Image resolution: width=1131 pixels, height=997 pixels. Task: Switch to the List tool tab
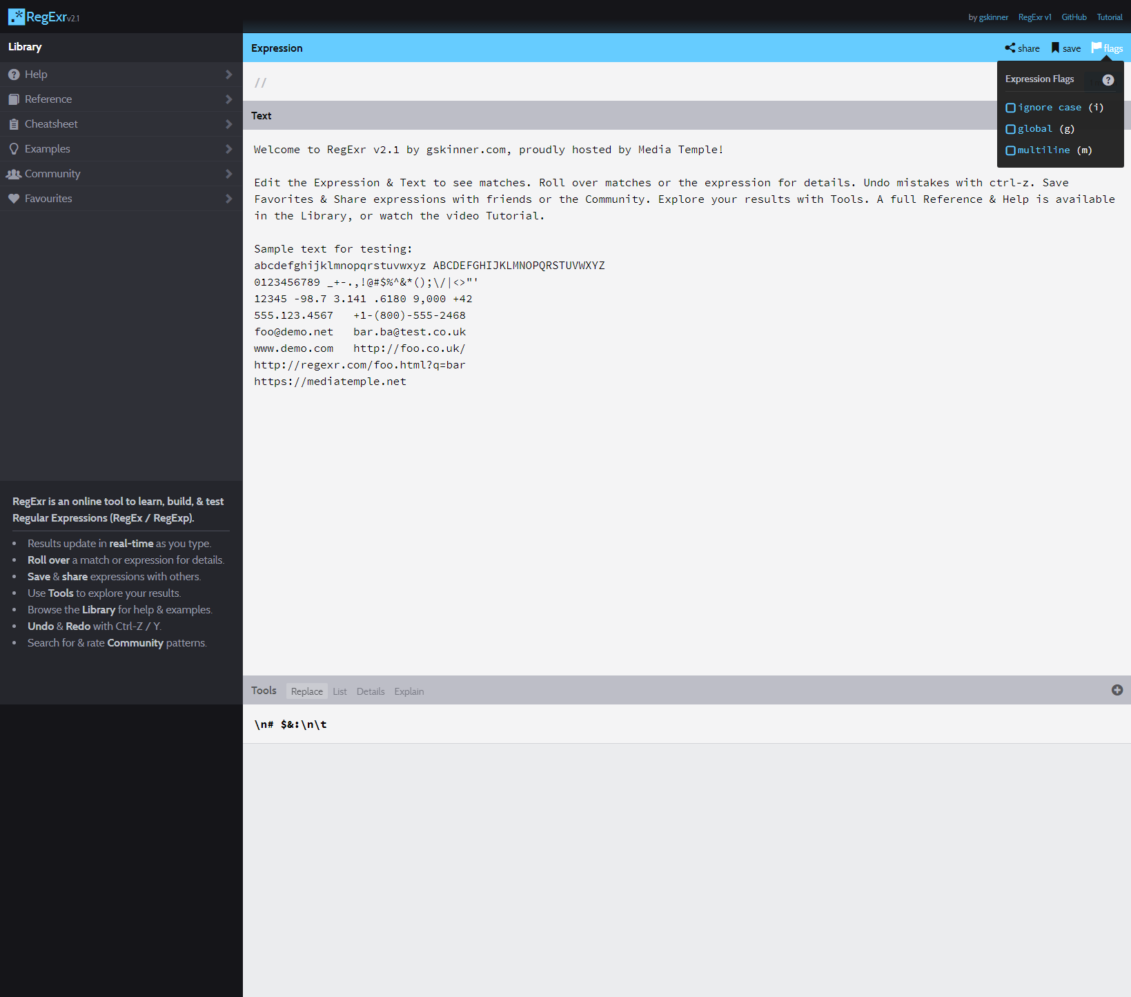340,691
